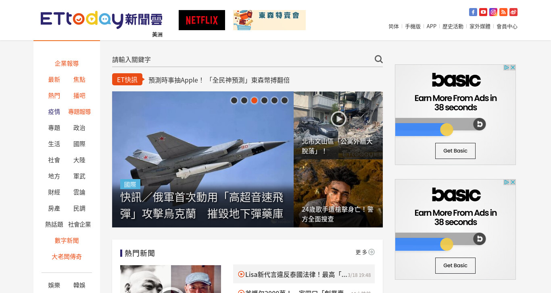Viewport: 551px width, 293px height.
Task: Open the Weibo social icon
Action: [513, 12]
